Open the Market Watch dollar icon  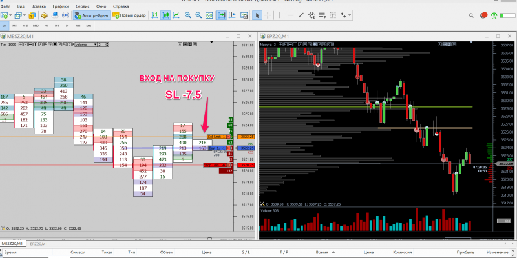[x=32, y=15]
